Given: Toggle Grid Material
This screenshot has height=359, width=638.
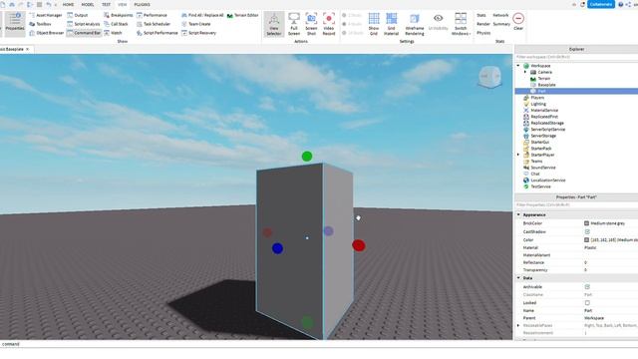Looking at the screenshot, I should [391, 24].
